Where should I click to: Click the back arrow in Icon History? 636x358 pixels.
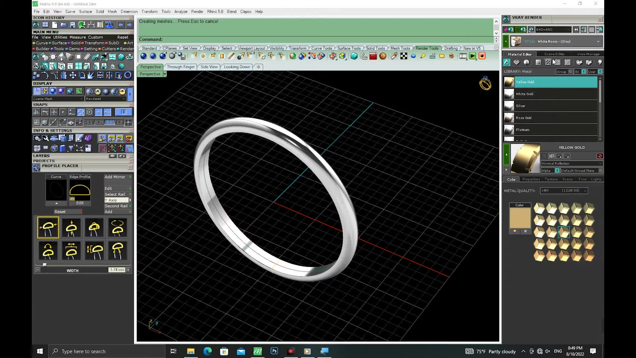click(x=121, y=25)
